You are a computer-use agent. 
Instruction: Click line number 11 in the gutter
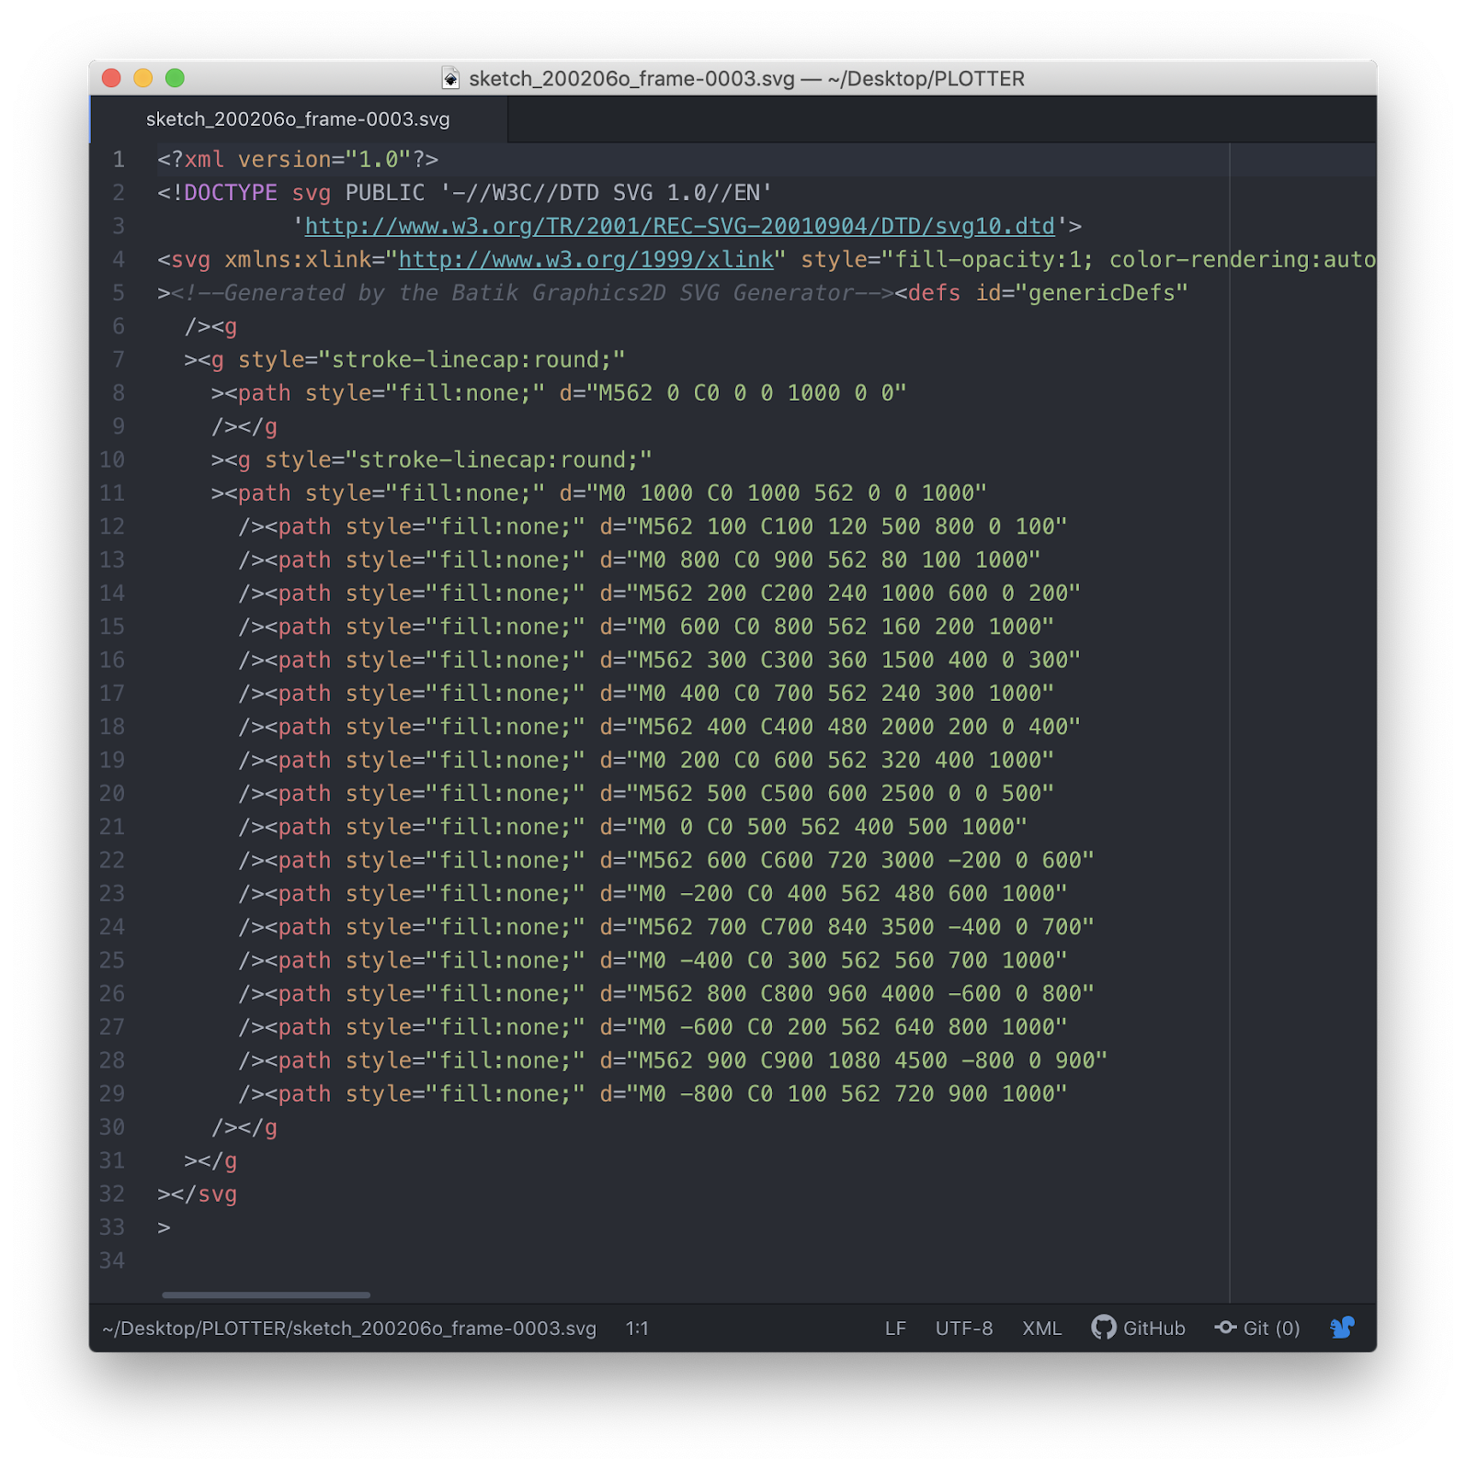pos(112,493)
